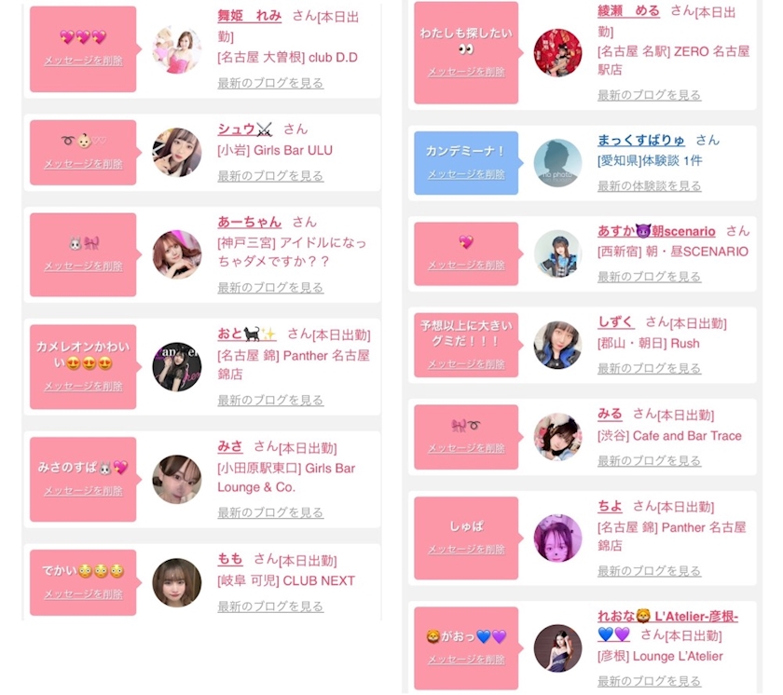
Task: Click みさ profile avatar photo
Action: (177, 480)
